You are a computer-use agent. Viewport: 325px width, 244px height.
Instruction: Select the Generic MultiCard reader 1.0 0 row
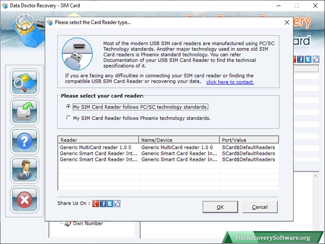[x=168, y=147]
